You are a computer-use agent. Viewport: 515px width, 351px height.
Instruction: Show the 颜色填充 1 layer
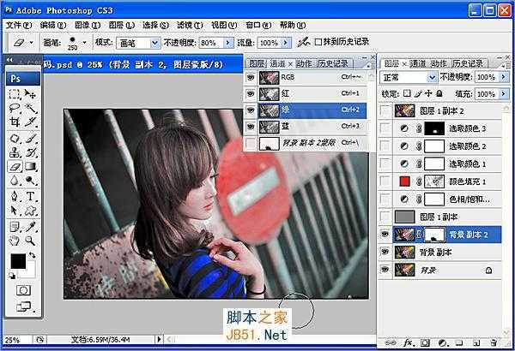tap(385, 181)
